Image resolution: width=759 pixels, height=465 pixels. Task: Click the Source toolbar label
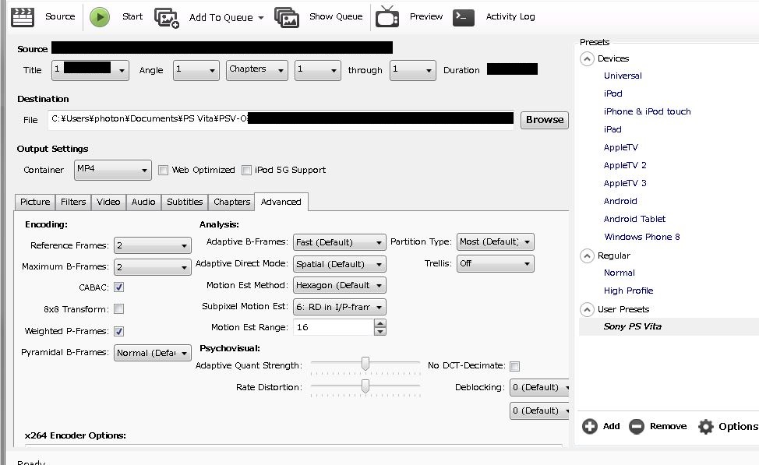click(60, 16)
